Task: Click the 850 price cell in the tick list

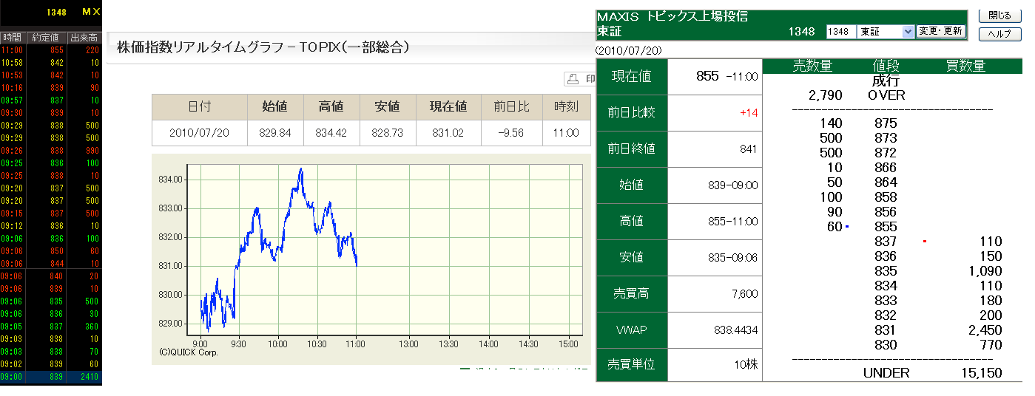Action: 57,251
